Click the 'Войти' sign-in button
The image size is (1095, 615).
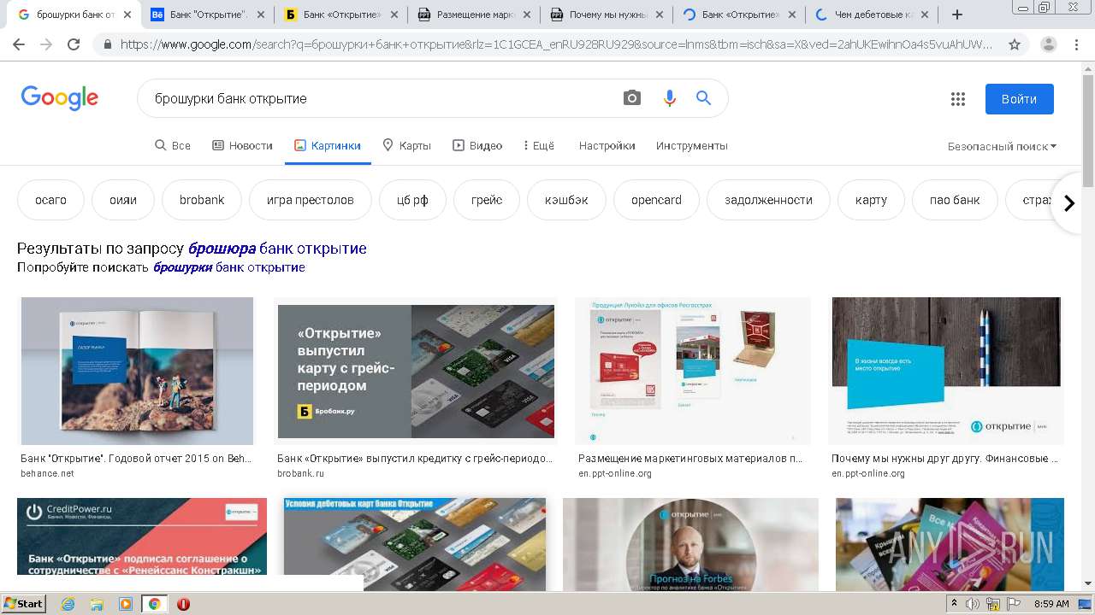(1019, 99)
